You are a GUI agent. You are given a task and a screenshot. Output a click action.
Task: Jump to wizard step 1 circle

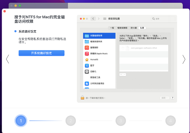pyautogui.click(x=21, y=121)
